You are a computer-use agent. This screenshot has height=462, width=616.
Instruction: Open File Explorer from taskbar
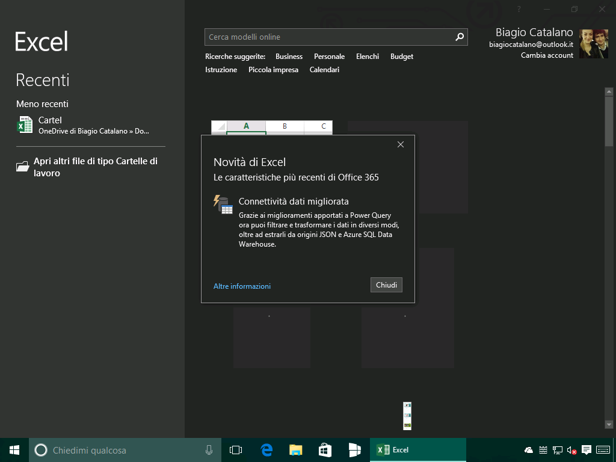coord(296,450)
